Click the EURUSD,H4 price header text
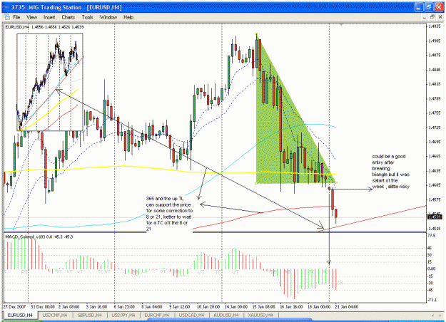Viewport: 446px width, 322px height. point(44,27)
